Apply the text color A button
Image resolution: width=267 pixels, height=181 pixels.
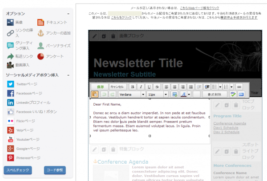[x=183, y=94]
